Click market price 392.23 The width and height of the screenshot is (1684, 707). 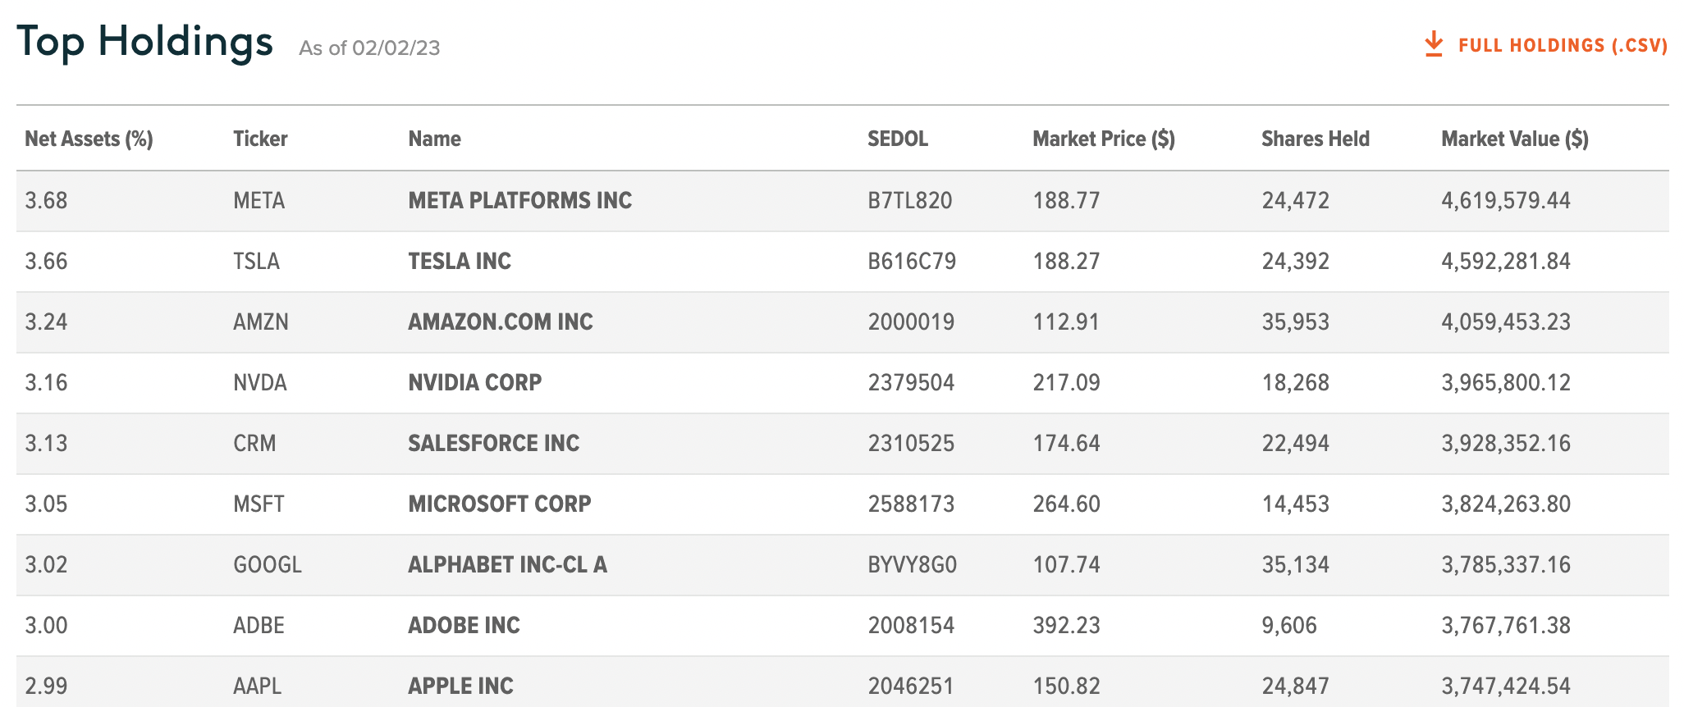pyautogui.click(x=1066, y=625)
